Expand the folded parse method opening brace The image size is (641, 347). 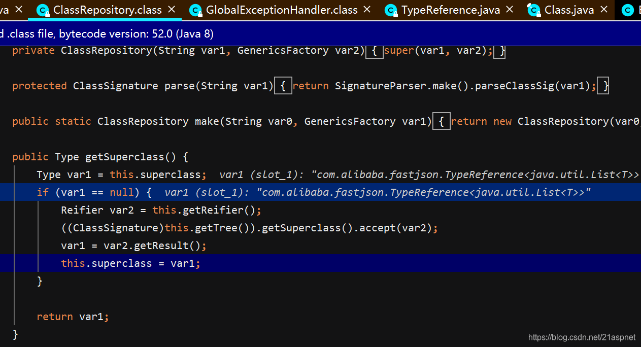pyautogui.click(x=283, y=86)
